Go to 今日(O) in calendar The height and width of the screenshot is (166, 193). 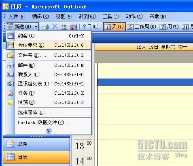coord(90,27)
